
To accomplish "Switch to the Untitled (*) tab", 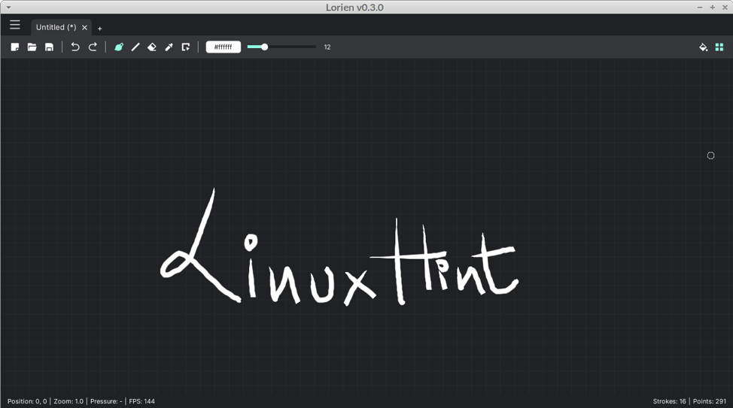I will click(56, 28).
